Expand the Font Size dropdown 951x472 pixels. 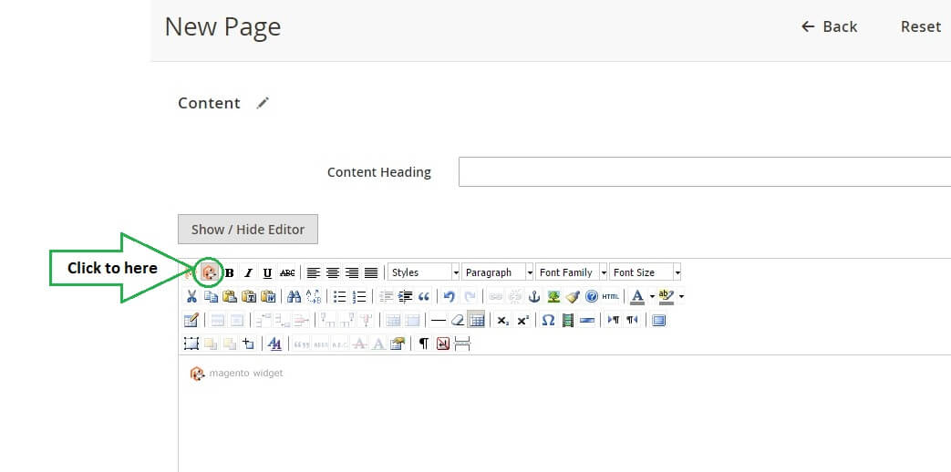tap(645, 272)
